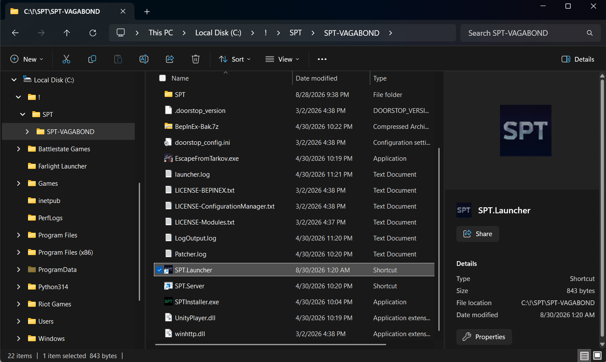
Task: Select the EscapeFromTarkov.exe application icon
Action: pos(169,158)
